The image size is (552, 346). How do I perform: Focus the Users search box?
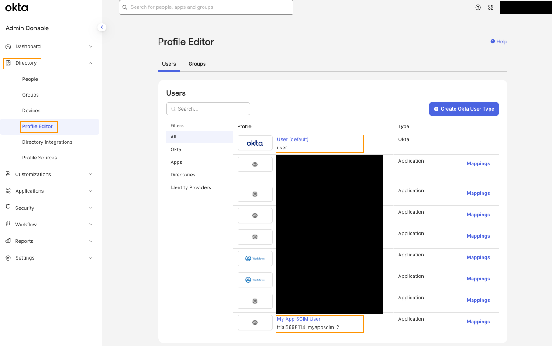coord(208,109)
